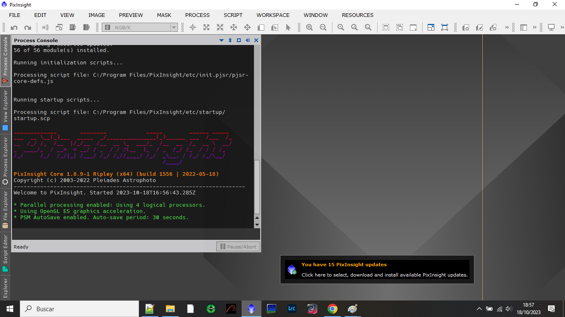Screen dimensions: 565x317
Task: Select the Process Console side tab
Action: (x=5, y=61)
